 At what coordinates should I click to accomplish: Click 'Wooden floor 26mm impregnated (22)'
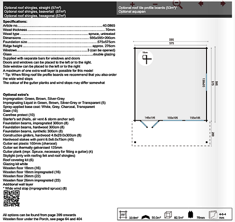pyautogui.click(x=32, y=180)
